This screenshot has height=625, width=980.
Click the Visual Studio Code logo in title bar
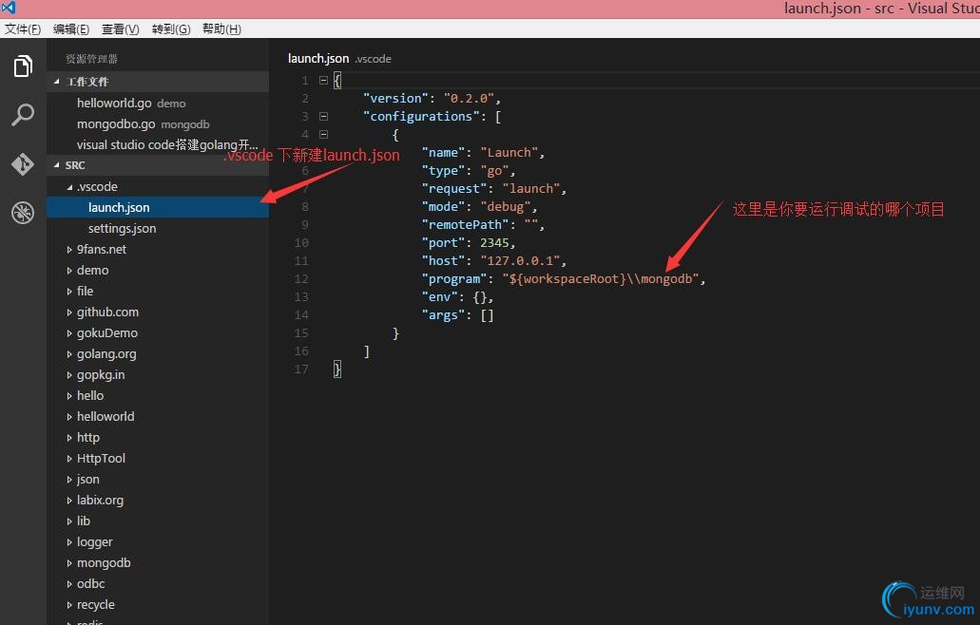tap(9, 9)
